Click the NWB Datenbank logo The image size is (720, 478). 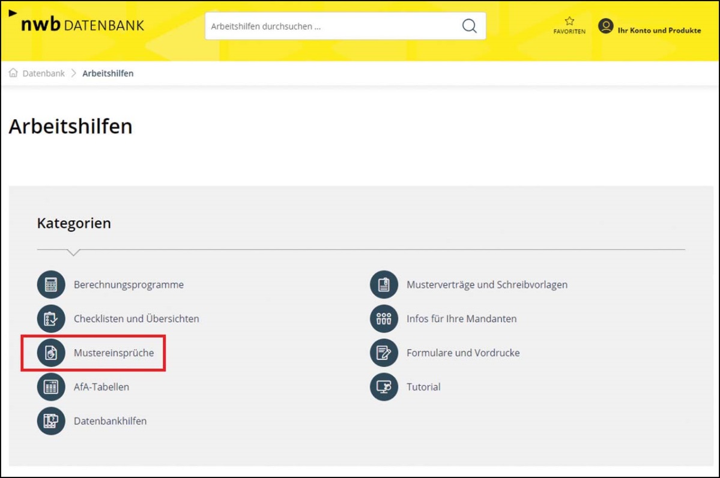coord(77,25)
